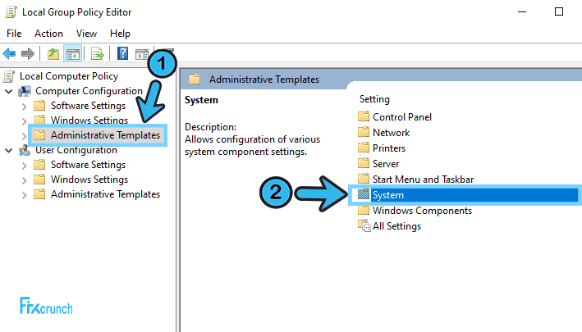Image resolution: width=582 pixels, height=332 pixels.
Task: Select the Computer Configuration tree label
Action: [89, 91]
